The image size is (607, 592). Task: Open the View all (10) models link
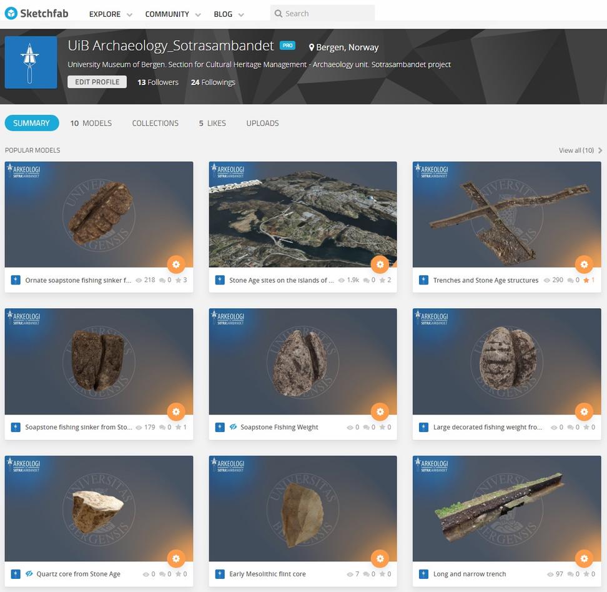577,150
